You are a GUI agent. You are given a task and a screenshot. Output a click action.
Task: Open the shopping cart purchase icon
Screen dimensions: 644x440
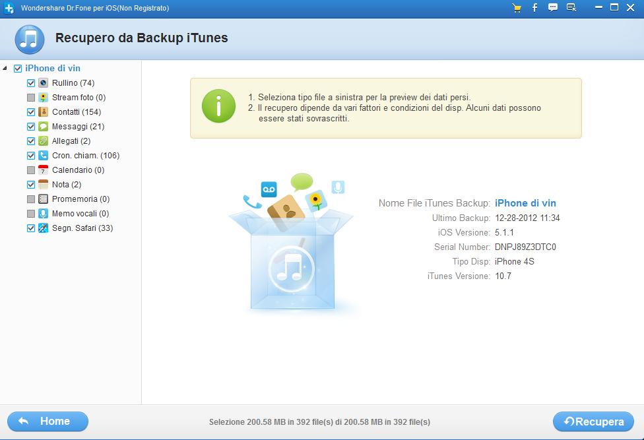[x=517, y=8]
